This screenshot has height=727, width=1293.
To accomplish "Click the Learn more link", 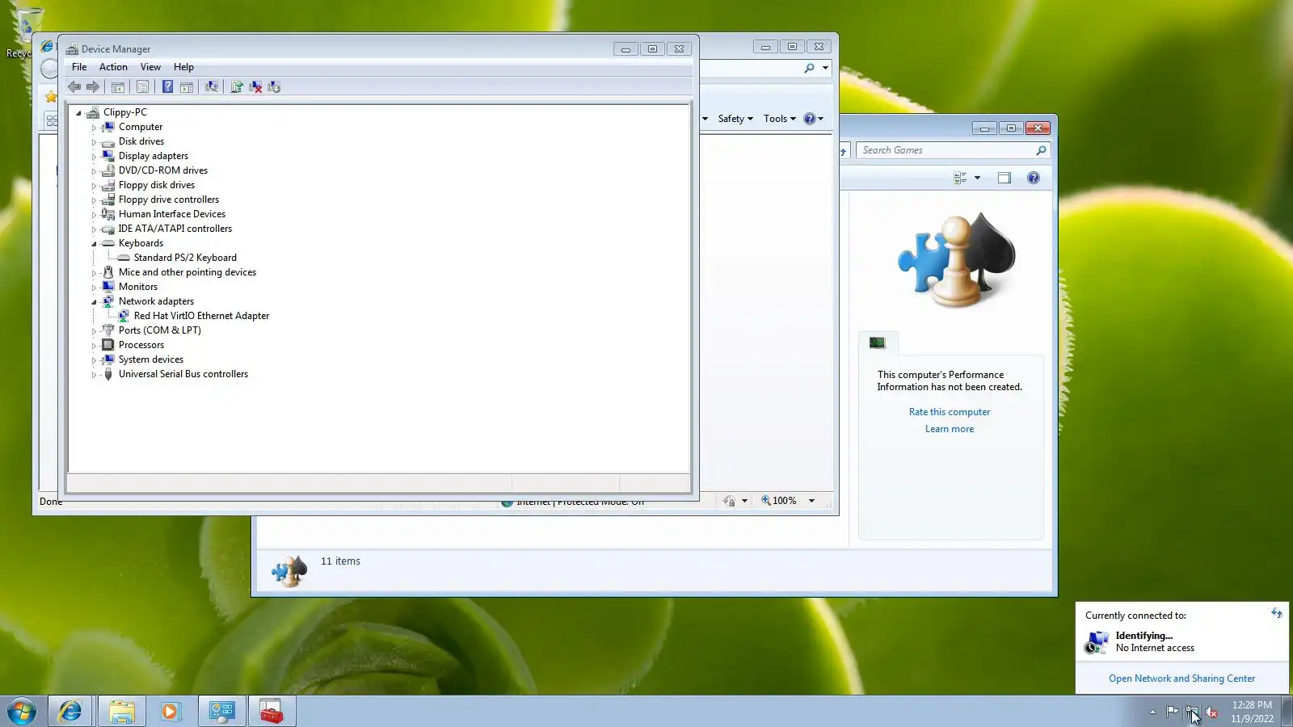I will 950,429.
